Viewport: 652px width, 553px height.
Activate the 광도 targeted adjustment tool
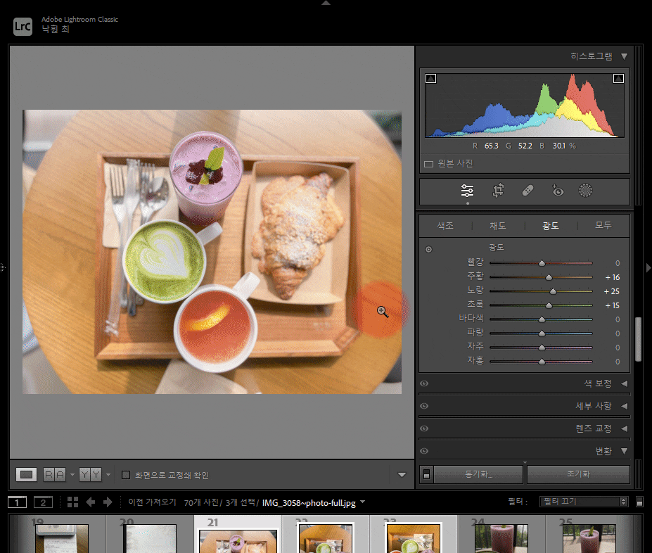[428, 249]
